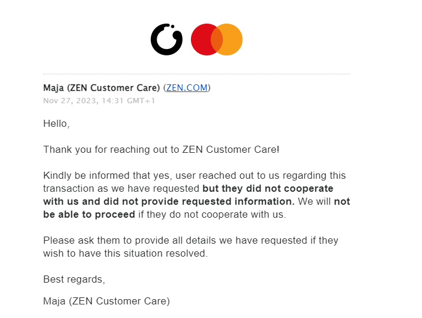Click the black ZEN circular logo
This screenshot has height=318, width=422.
[x=166, y=40]
